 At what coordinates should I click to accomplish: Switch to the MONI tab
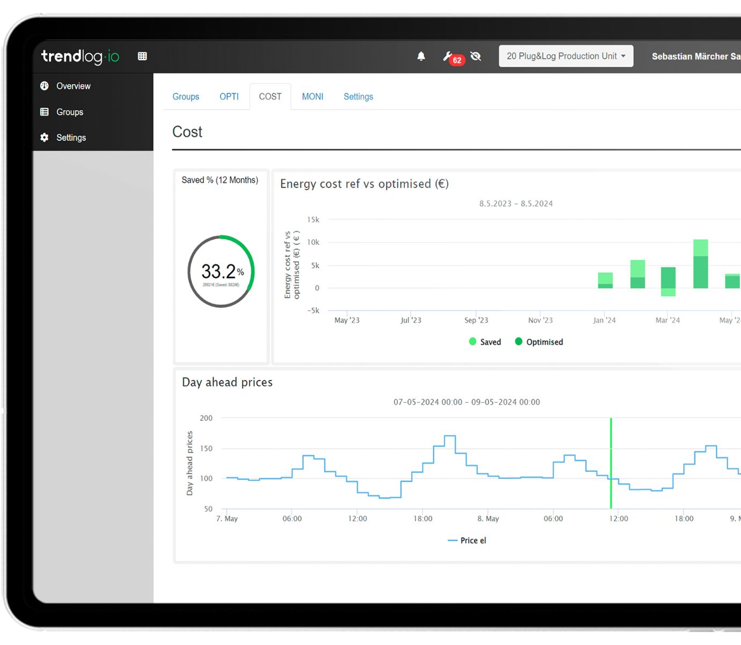tap(313, 97)
